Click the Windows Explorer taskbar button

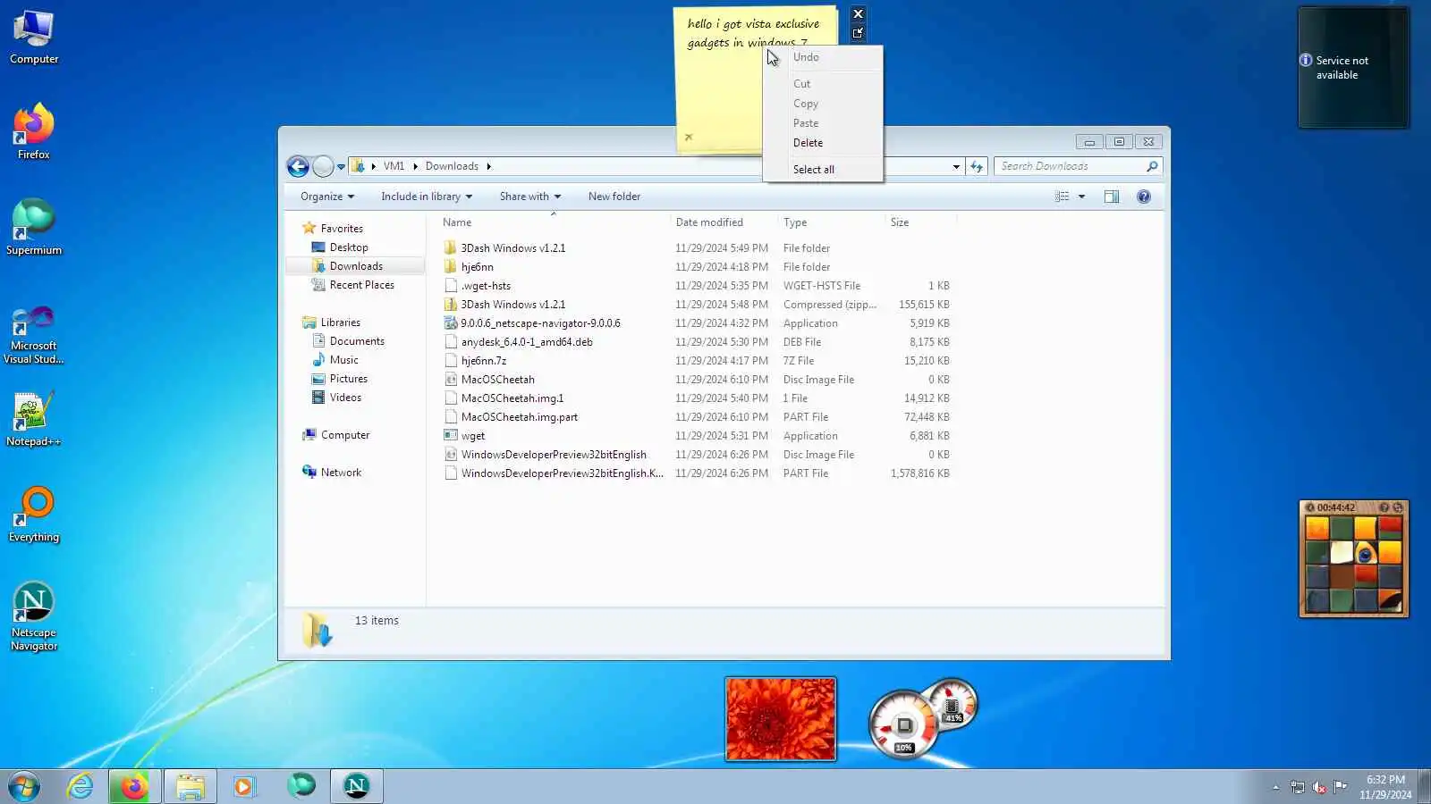[190, 786]
